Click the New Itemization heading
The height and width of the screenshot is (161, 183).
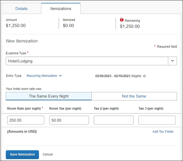tap(22, 41)
